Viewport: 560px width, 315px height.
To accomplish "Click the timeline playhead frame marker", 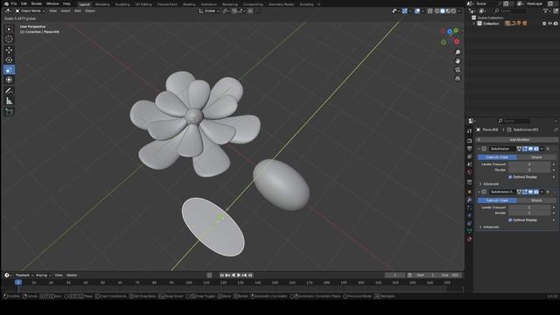I will coord(18,283).
